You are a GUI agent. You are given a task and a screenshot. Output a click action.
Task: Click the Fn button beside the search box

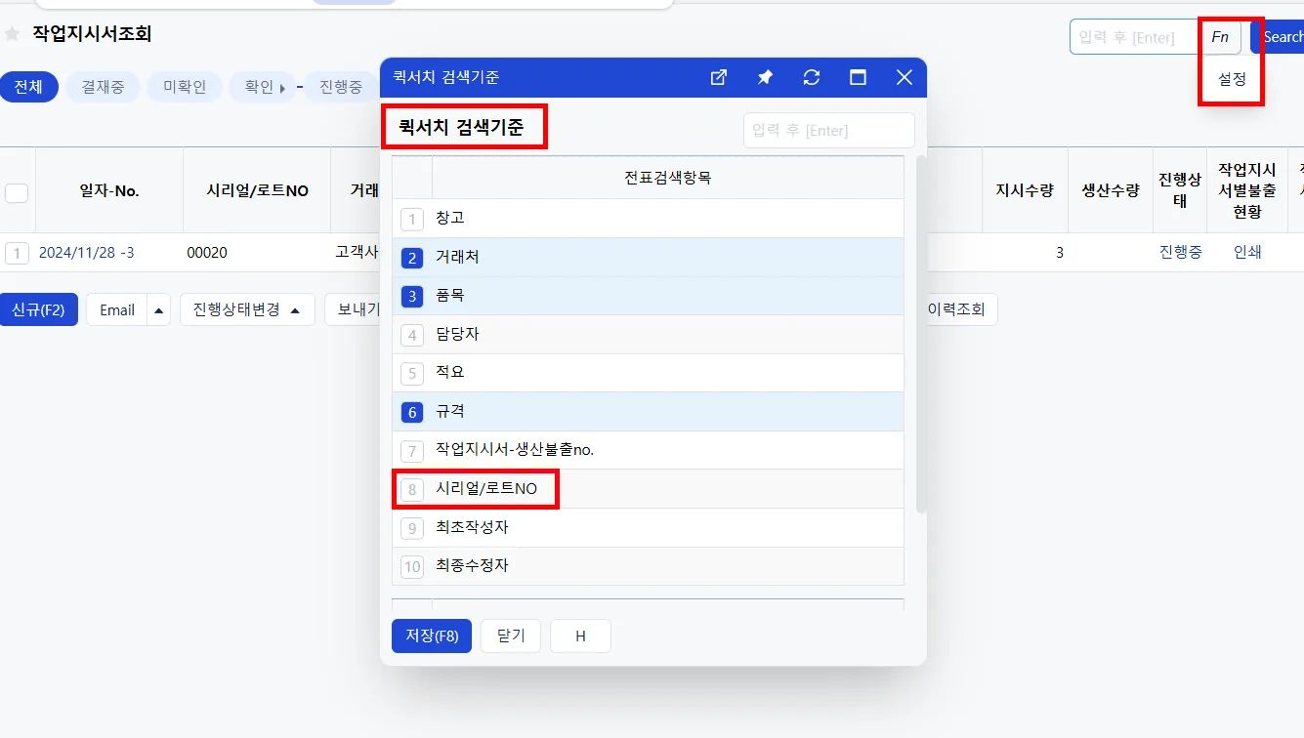tap(1220, 37)
